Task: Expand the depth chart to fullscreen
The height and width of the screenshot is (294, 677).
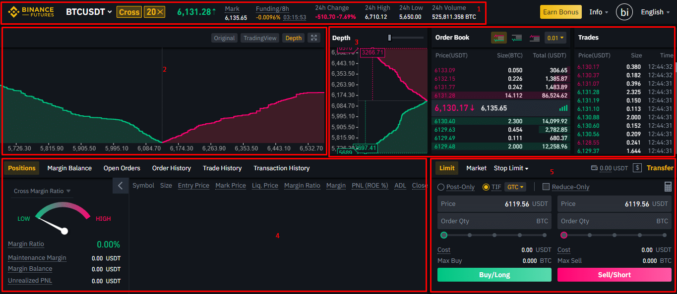Action: [313, 38]
